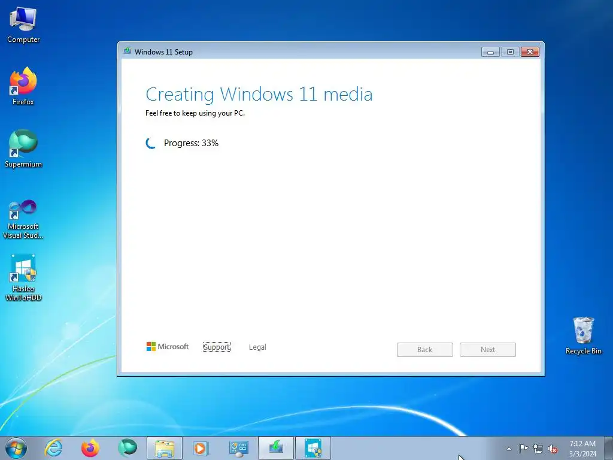Open the Control Panel taskbar icon
Screen dimensions: 613x460
(x=238, y=448)
